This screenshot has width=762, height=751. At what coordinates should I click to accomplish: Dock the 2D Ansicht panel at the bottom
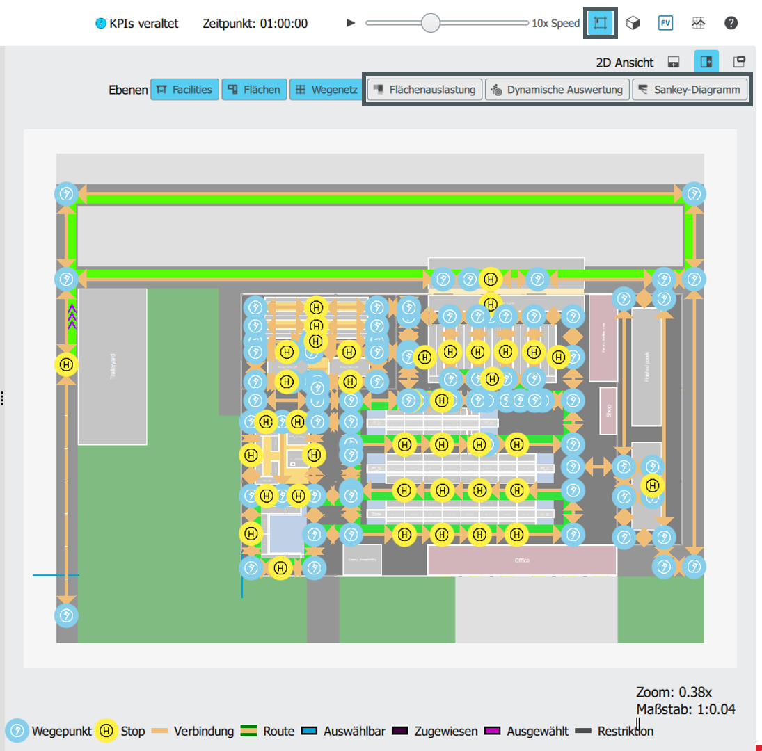click(674, 62)
